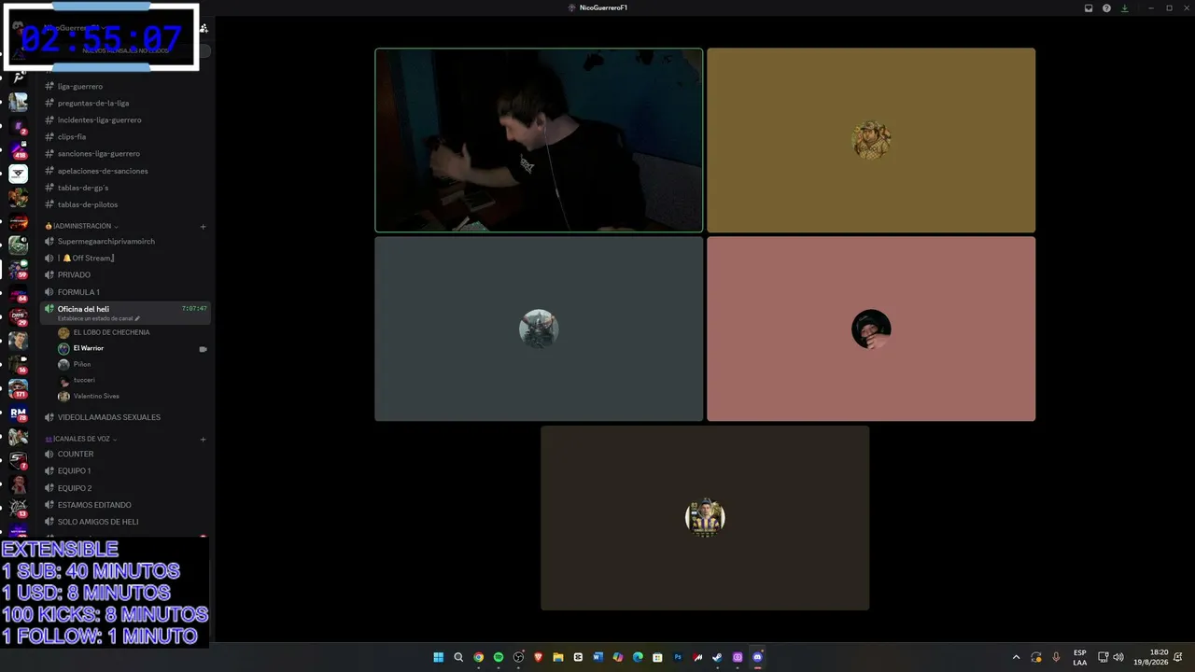Focus the live webcam video tile
The width and height of the screenshot is (1195, 672).
[539, 140]
